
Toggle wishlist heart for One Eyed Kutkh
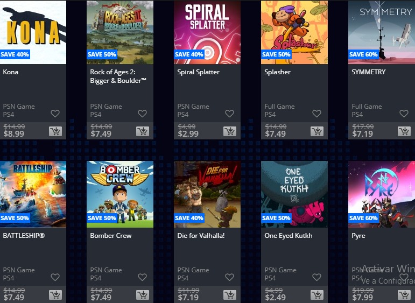(x=316, y=277)
